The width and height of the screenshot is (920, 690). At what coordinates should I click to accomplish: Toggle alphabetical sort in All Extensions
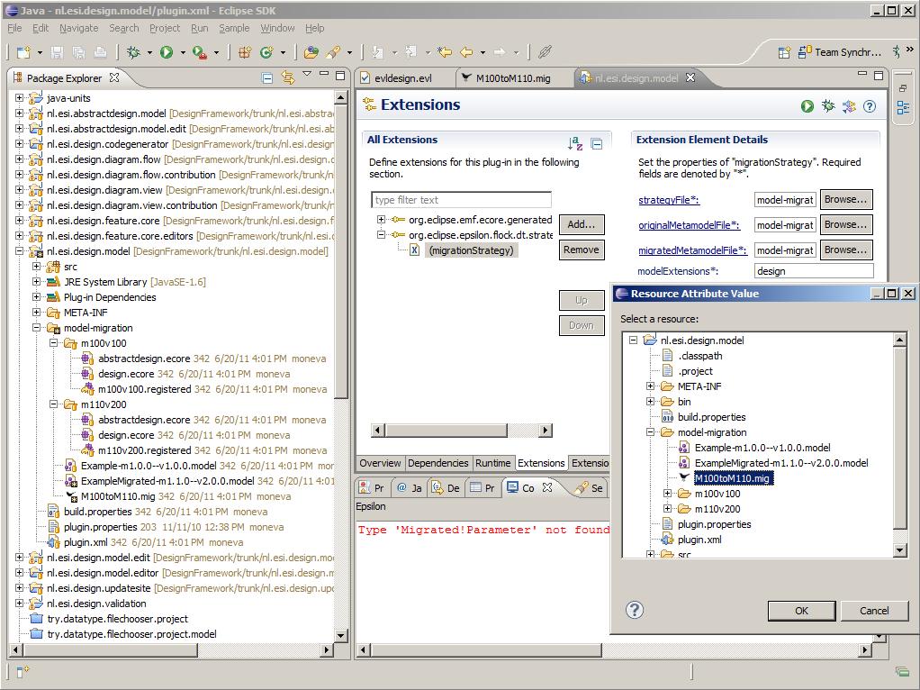(575, 142)
